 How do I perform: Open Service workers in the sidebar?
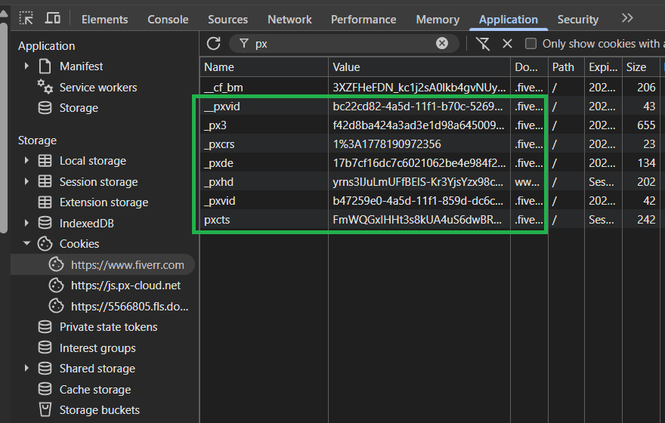98,88
